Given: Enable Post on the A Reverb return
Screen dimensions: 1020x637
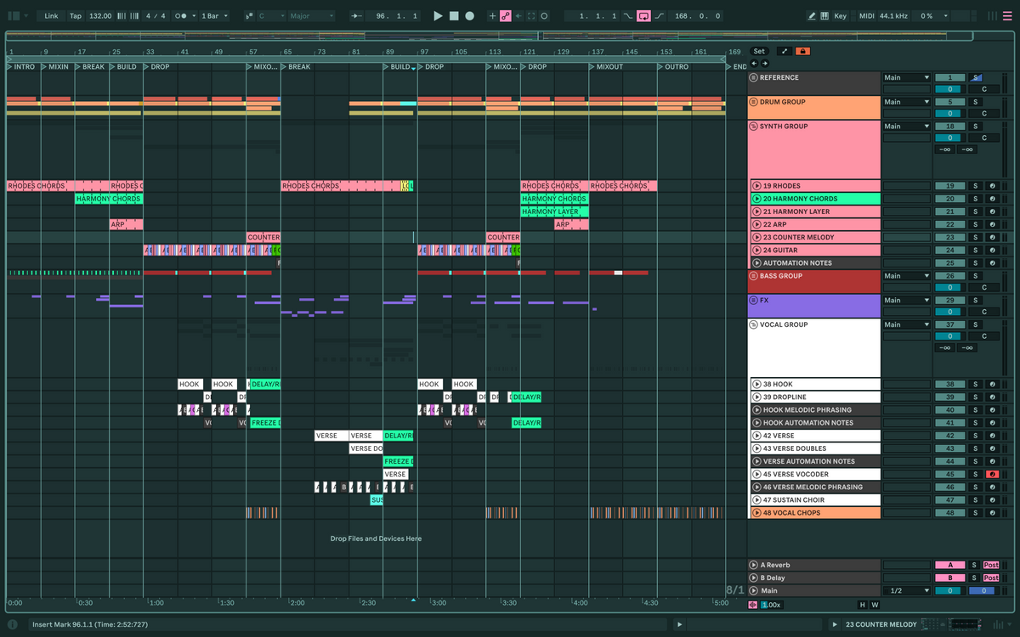Looking at the screenshot, I should [991, 565].
